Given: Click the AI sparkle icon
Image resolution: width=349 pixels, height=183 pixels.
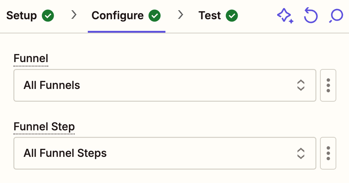Looking at the screenshot, I should pos(285,16).
